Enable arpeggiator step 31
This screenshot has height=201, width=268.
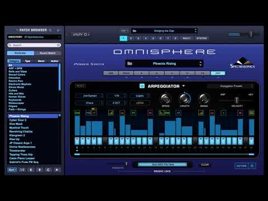point(246,141)
